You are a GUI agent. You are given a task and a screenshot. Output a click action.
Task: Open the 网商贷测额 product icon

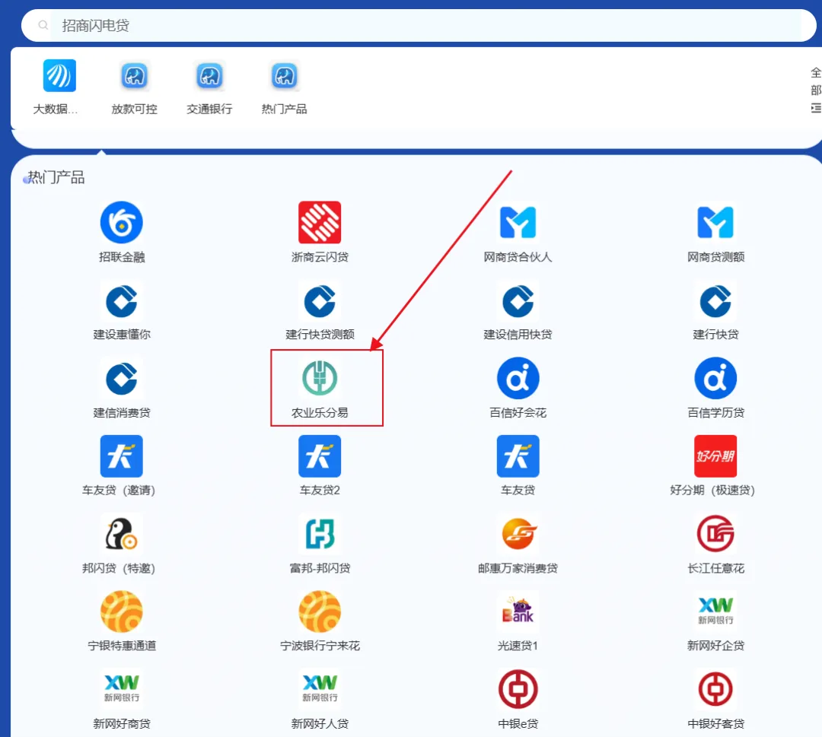pyautogui.click(x=715, y=222)
